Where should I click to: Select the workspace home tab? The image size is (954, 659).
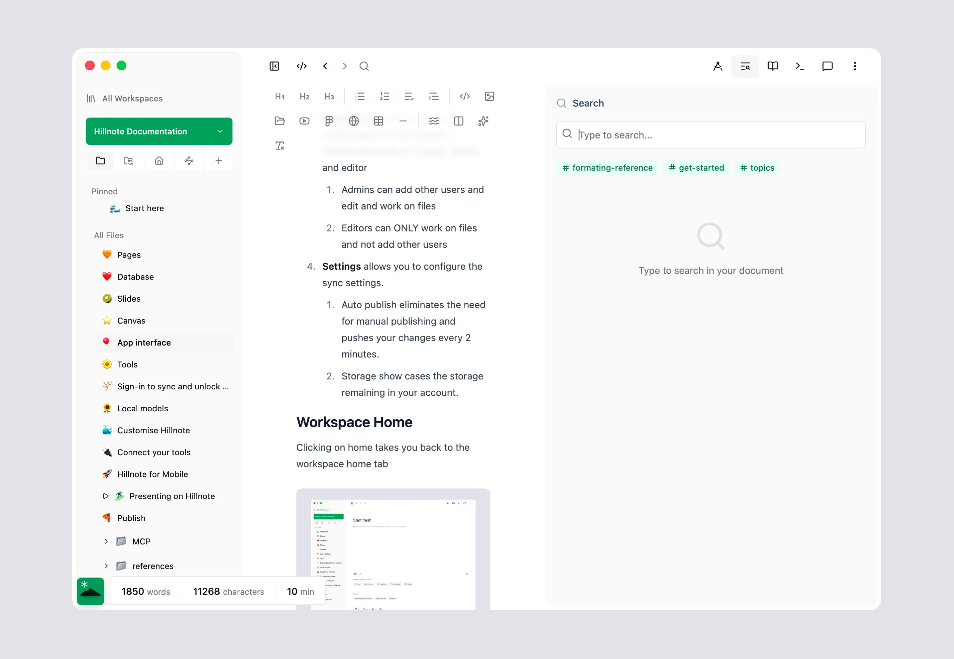click(159, 161)
